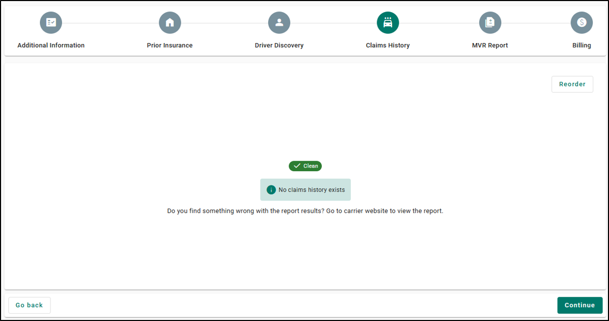Go to the Driver Discovery person icon

coord(279,23)
